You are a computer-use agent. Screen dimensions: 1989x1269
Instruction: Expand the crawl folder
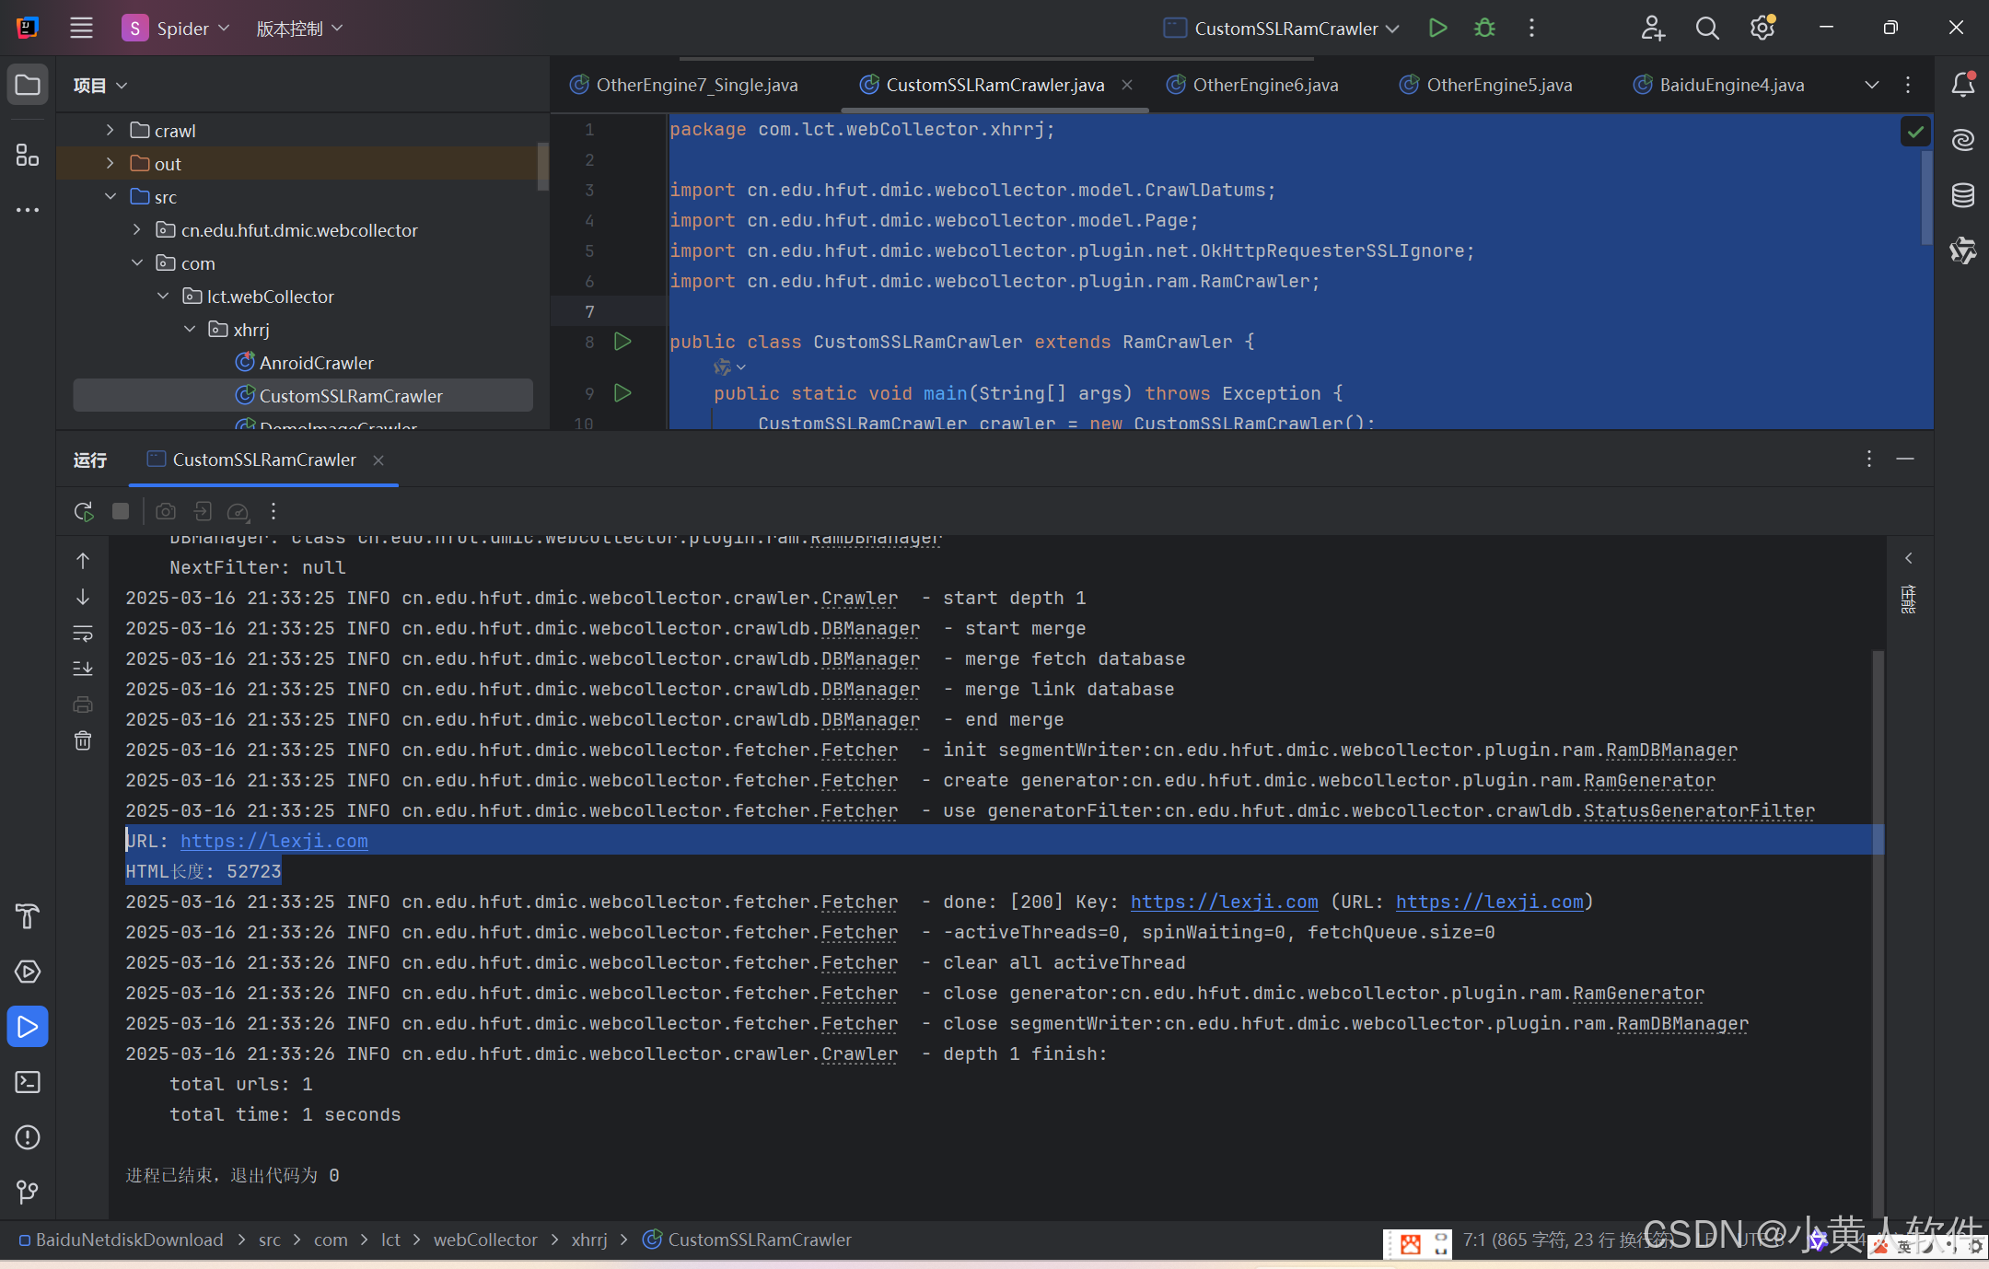[x=110, y=130]
